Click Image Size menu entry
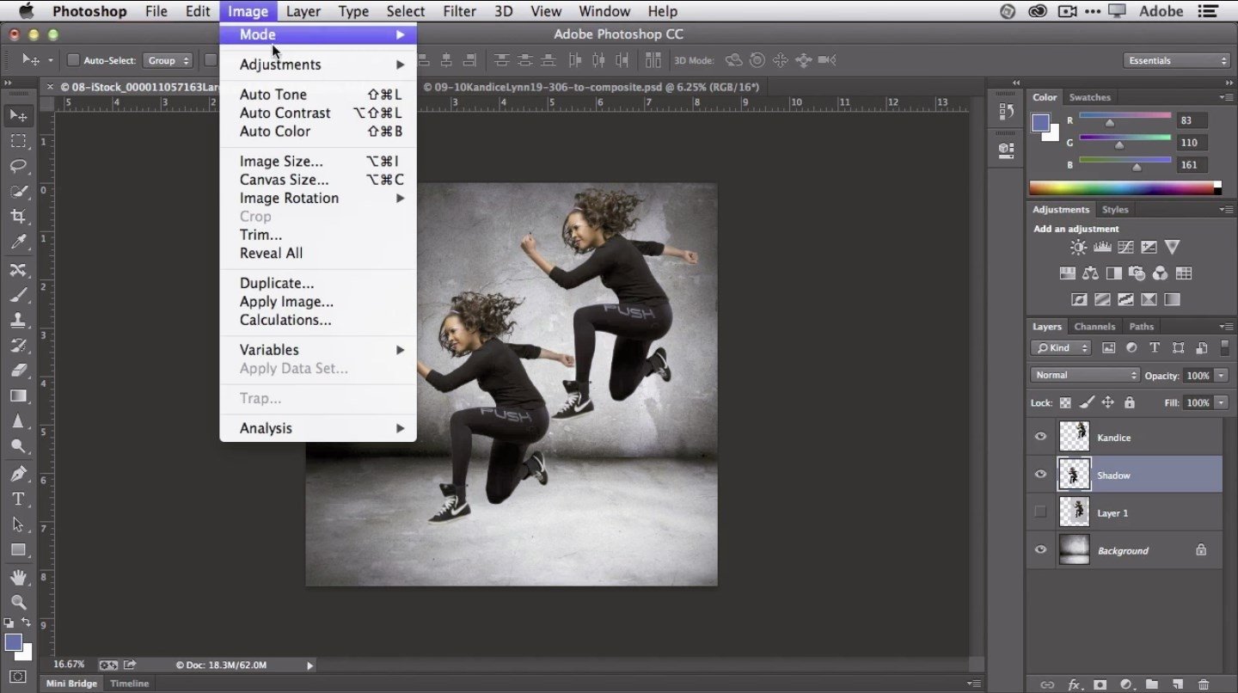 [x=281, y=162]
